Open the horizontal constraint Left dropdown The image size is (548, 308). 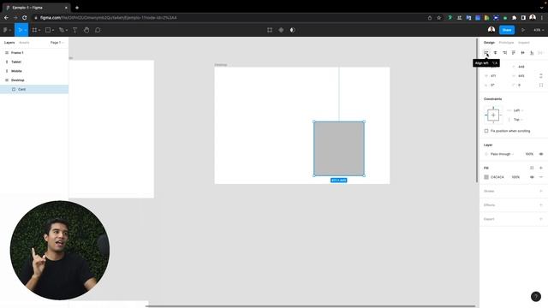coord(518,110)
